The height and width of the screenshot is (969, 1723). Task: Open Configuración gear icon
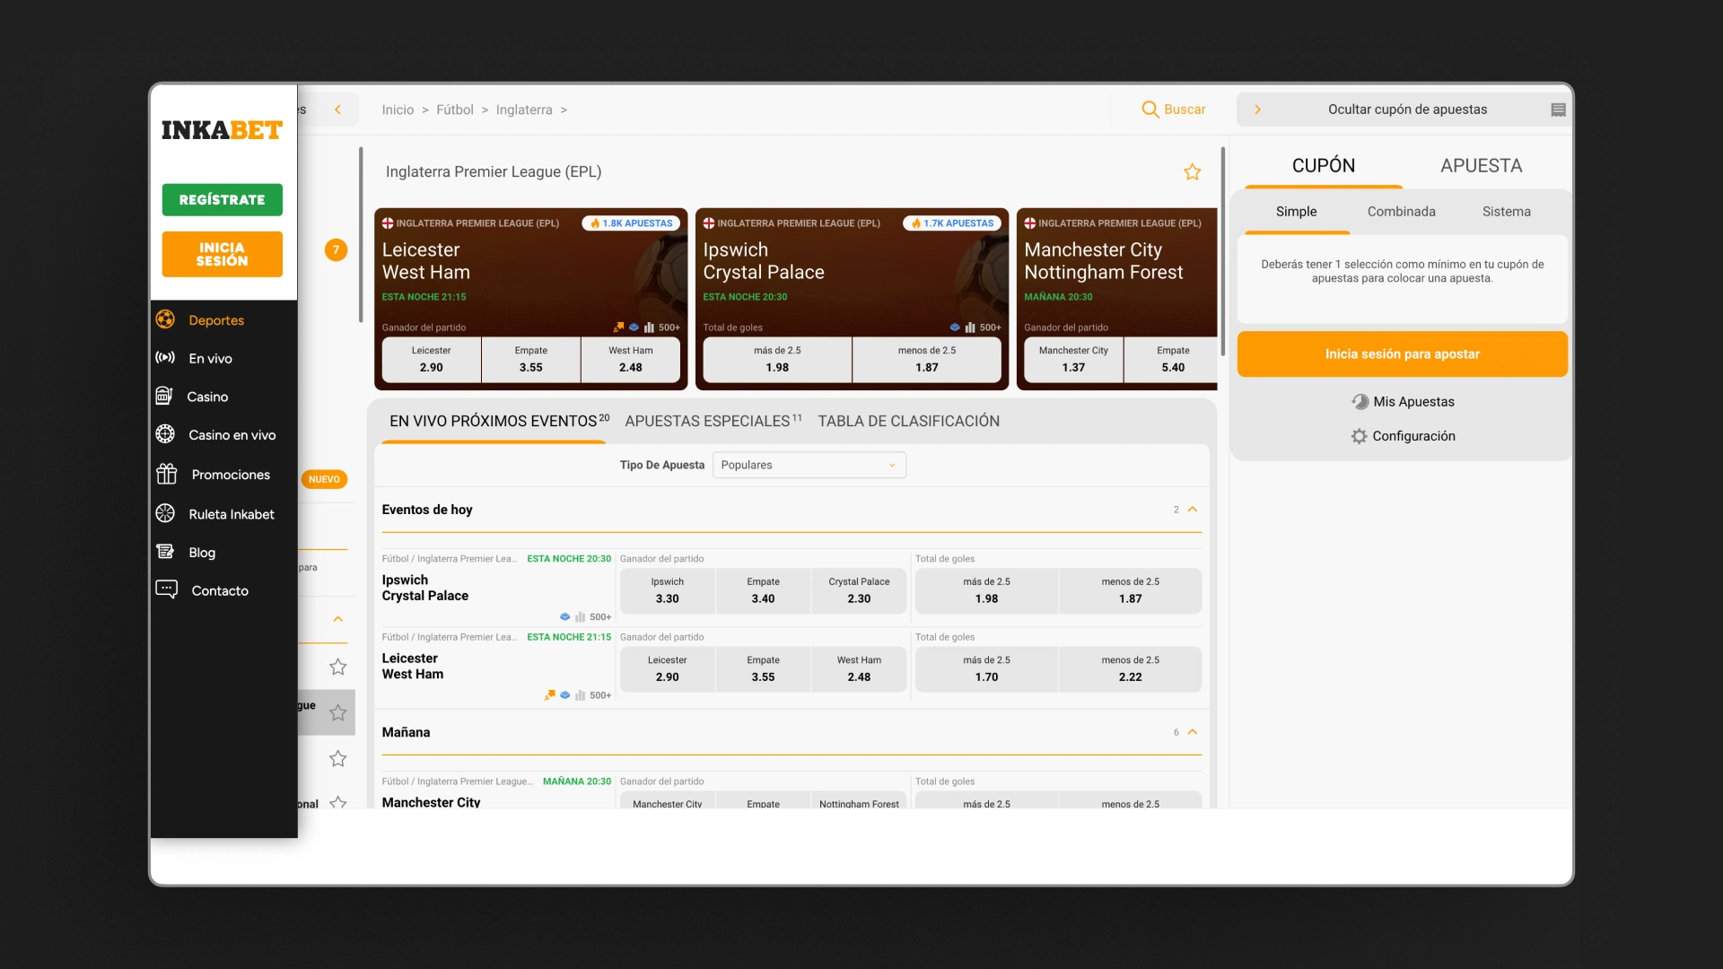click(x=1359, y=436)
